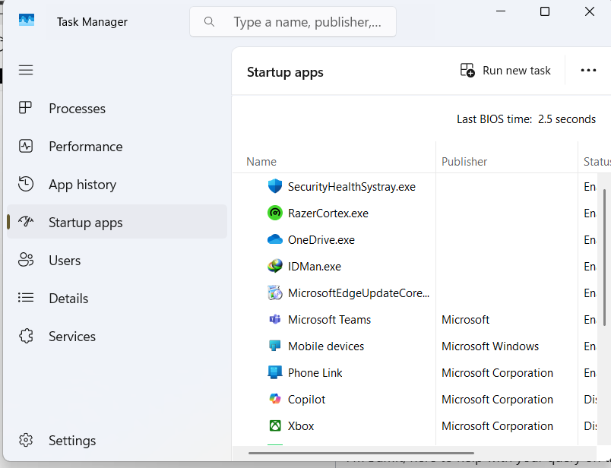Select the Users people icon
The height and width of the screenshot is (468, 611).
(x=26, y=260)
